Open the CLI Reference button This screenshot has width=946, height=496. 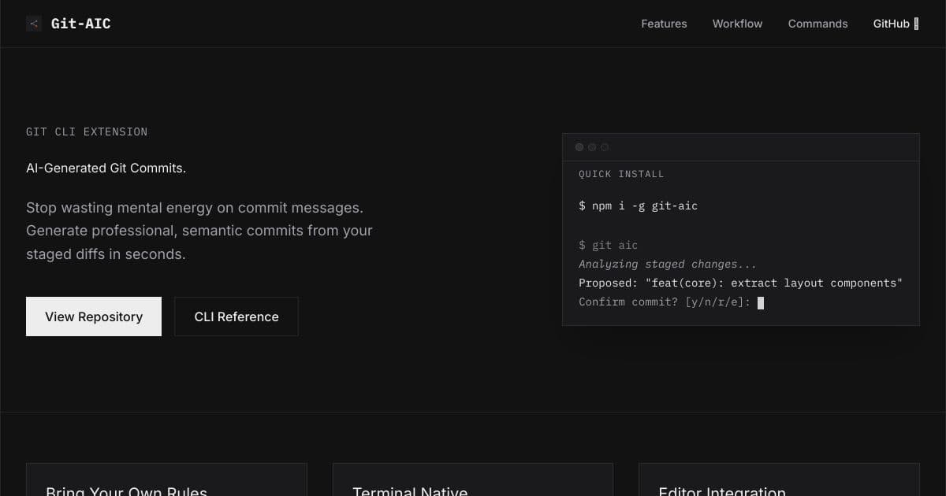click(236, 316)
